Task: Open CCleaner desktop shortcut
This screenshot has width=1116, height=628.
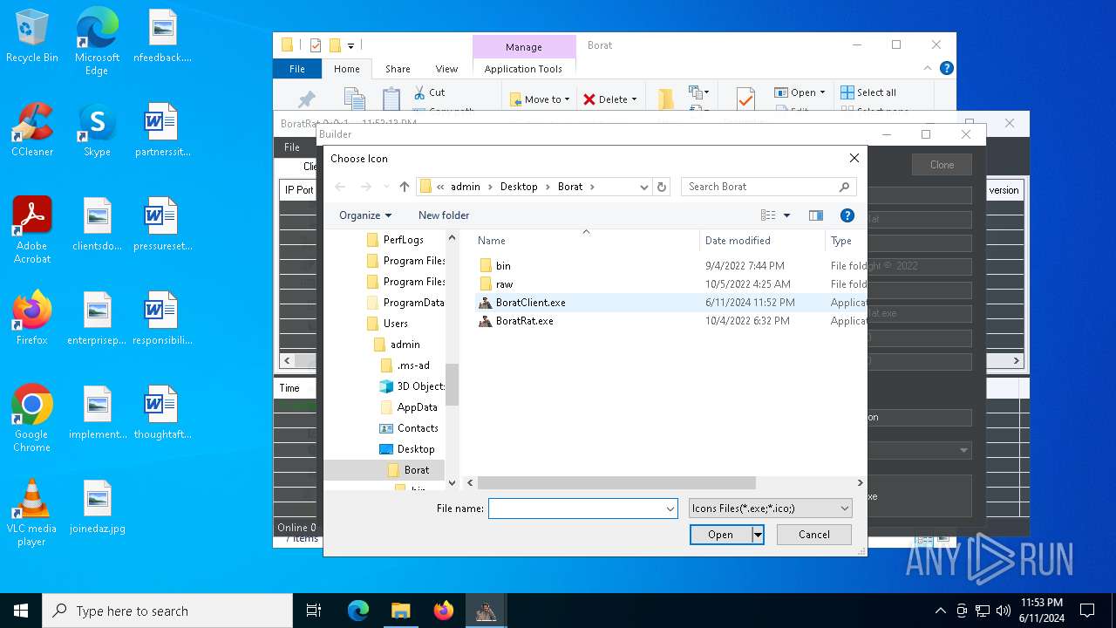Action: [32, 130]
